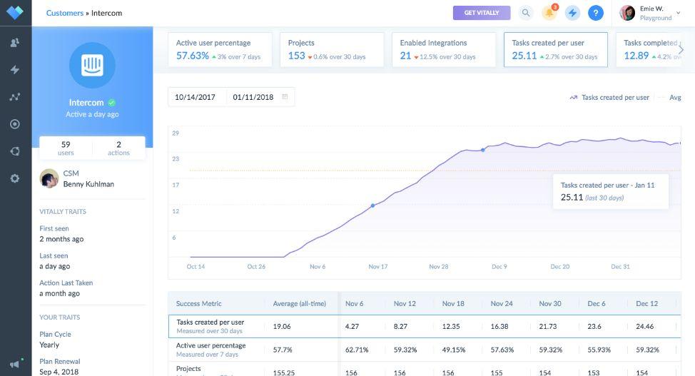This screenshot has height=376, width=695.
Task: Toggle Tasks created per user legend
Action: (609, 97)
